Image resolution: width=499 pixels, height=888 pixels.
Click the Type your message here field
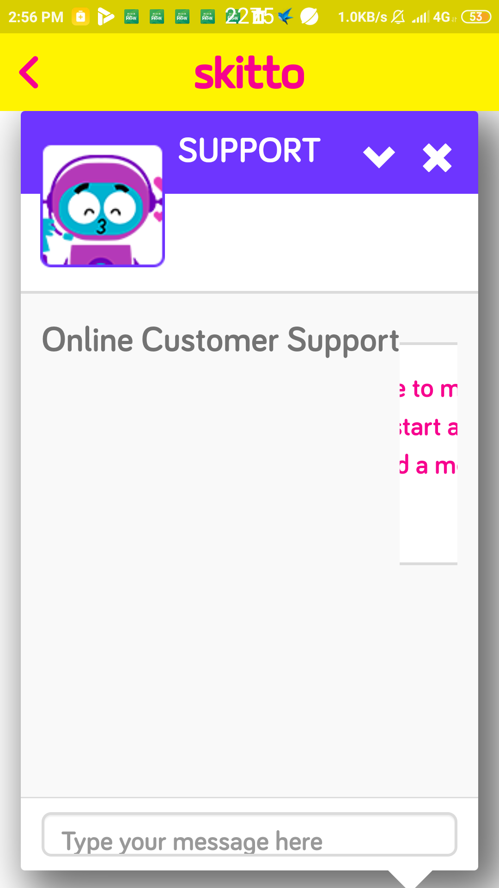click(x=249, y=834)
